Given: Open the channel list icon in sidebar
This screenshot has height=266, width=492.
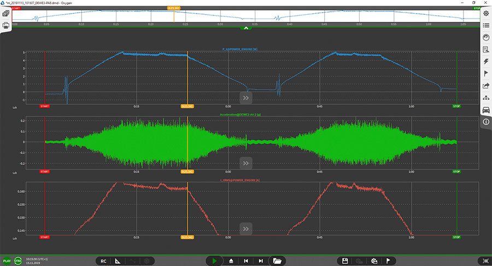Looking at the screenshot, I should tap(486, 26).
